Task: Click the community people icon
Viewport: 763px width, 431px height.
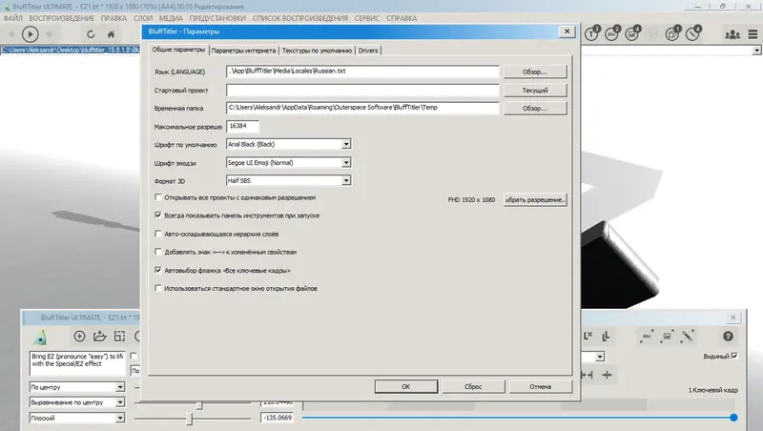Action: pyautogui.click(x=732, y=34)
